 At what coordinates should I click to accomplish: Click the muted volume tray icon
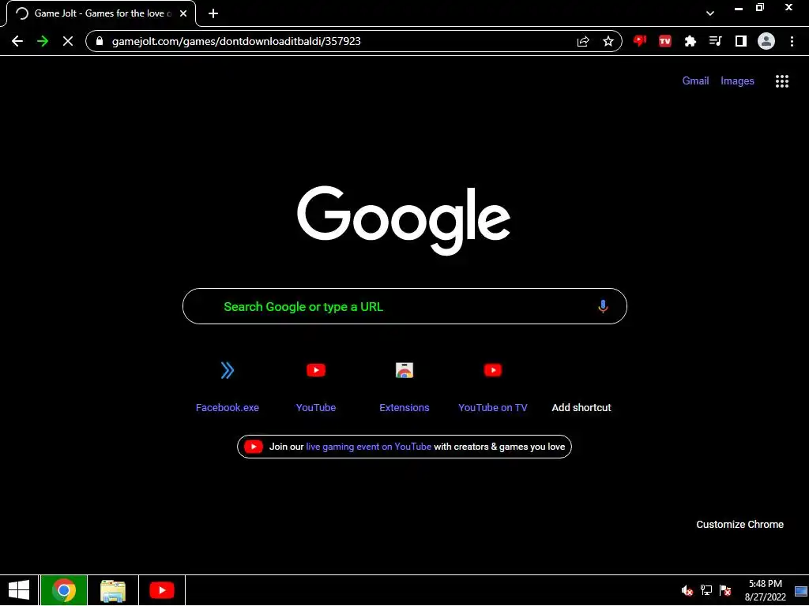click(687, 590)
